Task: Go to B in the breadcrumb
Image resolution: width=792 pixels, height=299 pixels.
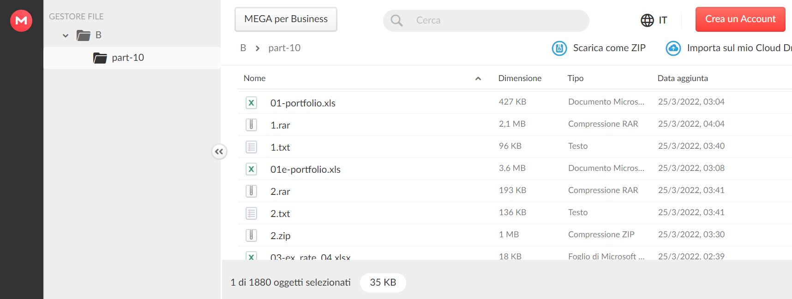Action: pos(243,48)
